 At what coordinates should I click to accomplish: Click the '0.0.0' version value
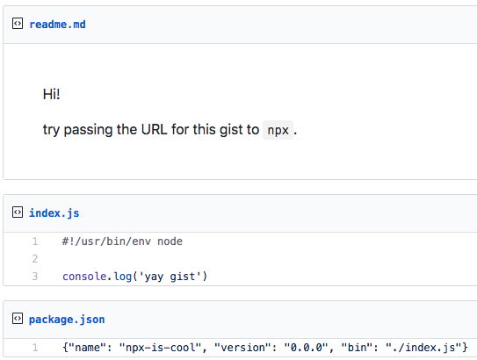coord(306,347)
